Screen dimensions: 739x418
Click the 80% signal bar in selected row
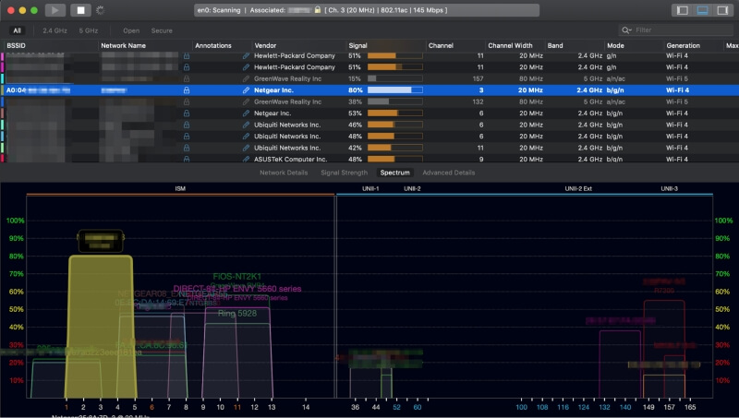[x=395, y=90]
